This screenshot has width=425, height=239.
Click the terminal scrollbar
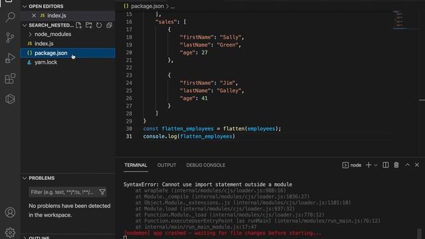click(x=419, y=234)
